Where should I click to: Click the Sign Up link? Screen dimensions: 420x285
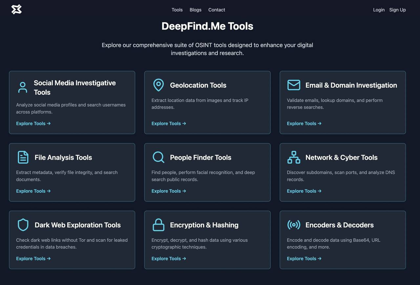398,10
